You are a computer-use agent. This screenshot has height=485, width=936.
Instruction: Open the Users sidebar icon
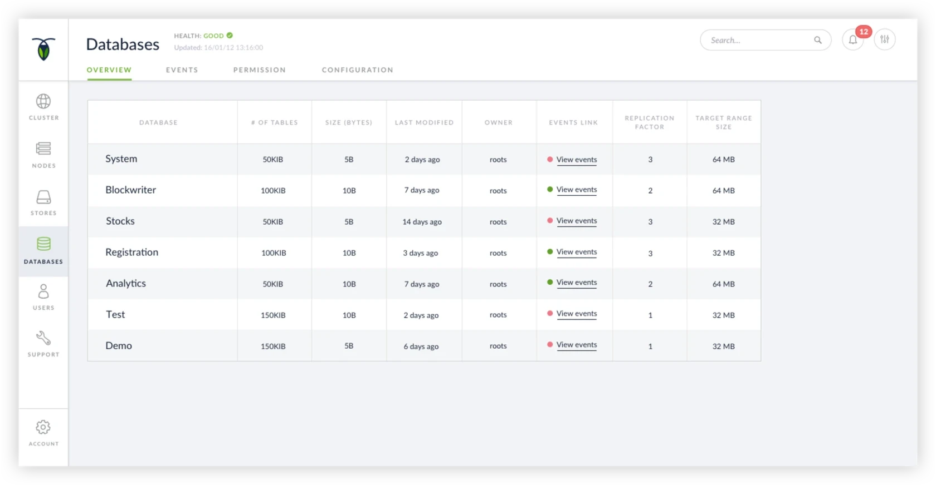pyautogui.click(x=43, y=296)
